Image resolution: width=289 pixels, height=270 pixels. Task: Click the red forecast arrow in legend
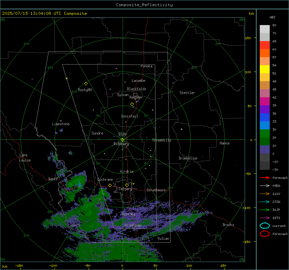[x=265, y=178]
